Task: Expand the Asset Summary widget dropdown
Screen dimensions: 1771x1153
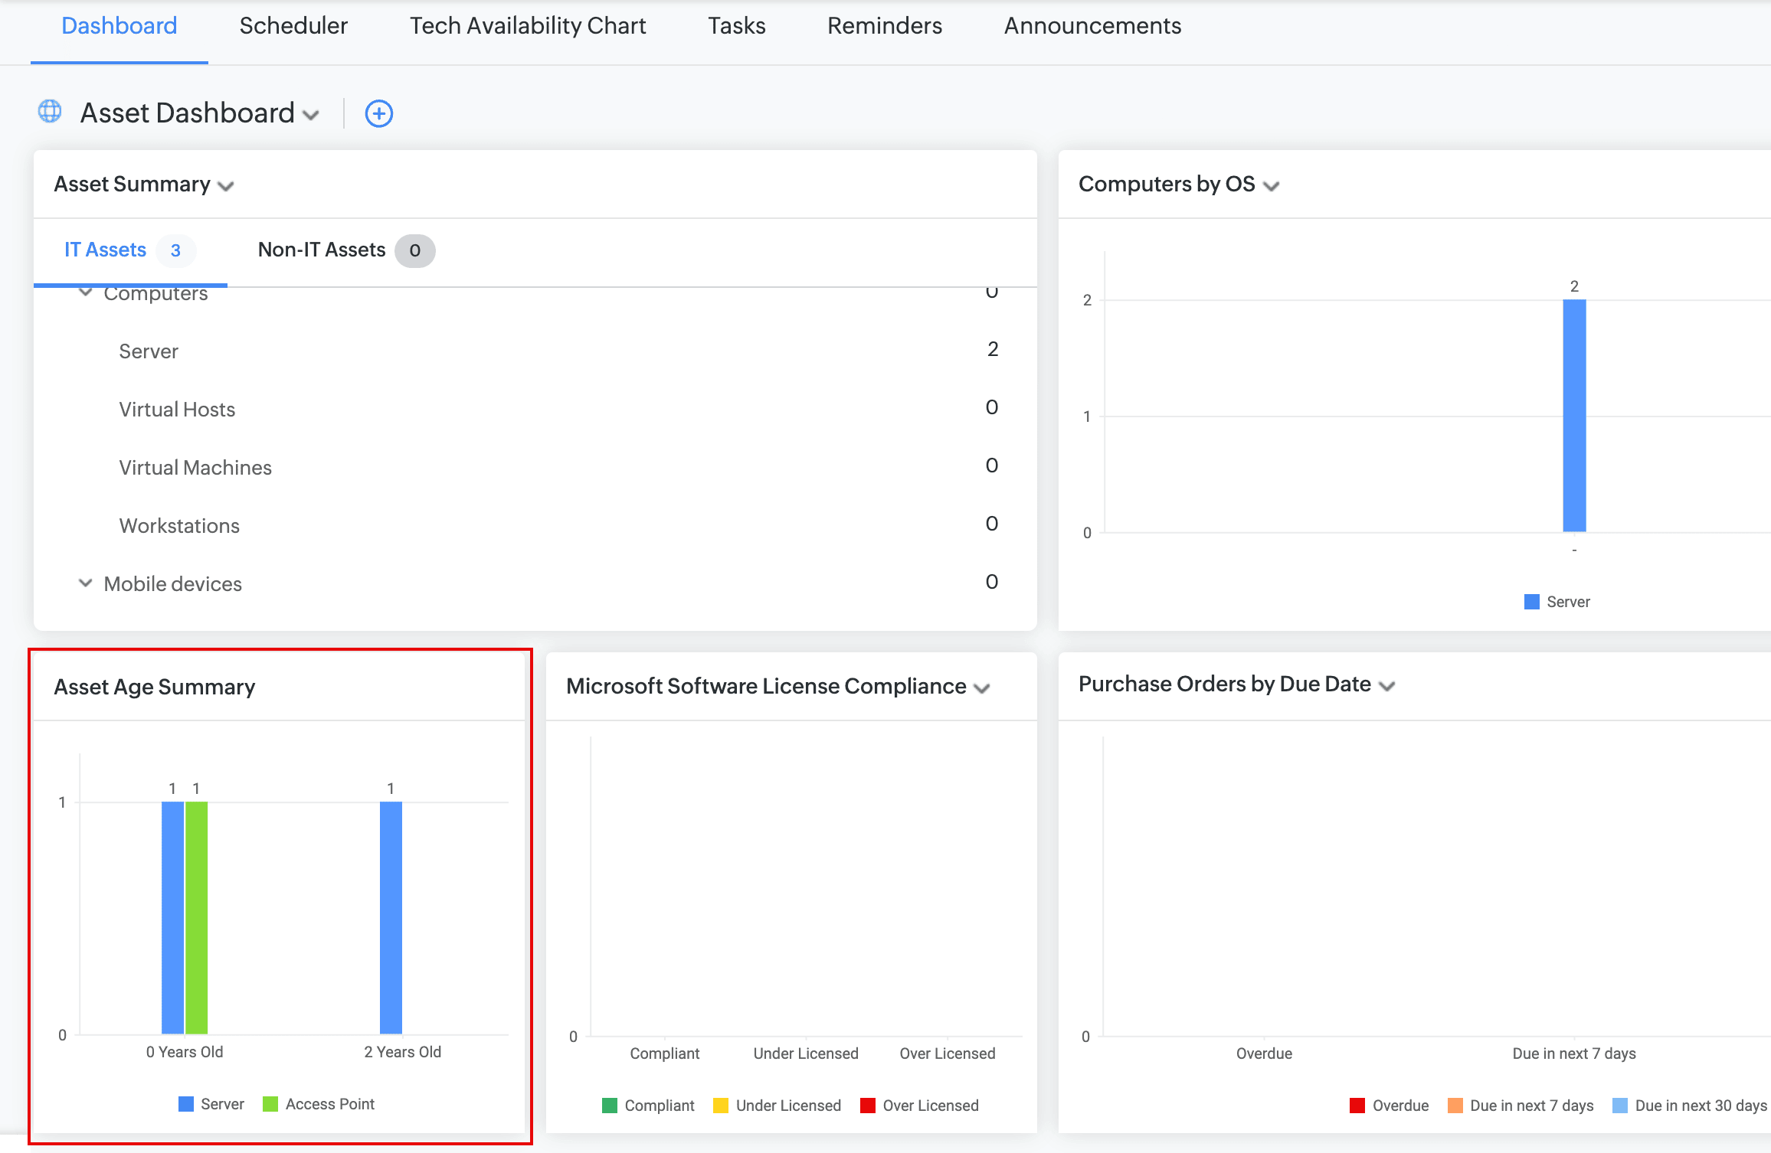Action: [226, 186]
